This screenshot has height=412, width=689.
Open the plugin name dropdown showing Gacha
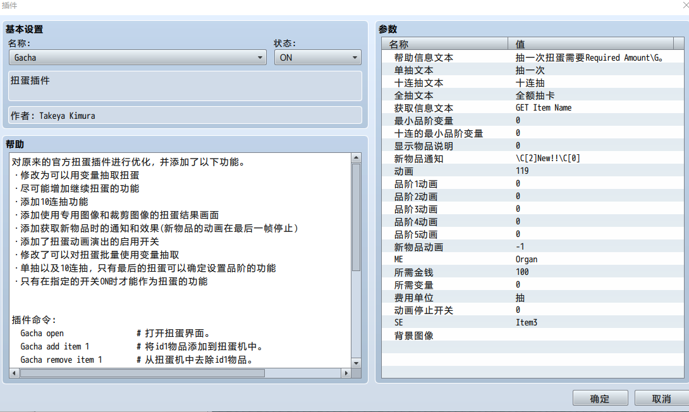click(138, 58)
